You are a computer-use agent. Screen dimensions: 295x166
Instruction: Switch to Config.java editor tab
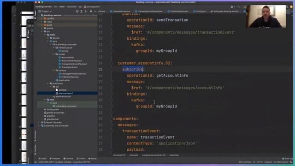click(200, 12)
